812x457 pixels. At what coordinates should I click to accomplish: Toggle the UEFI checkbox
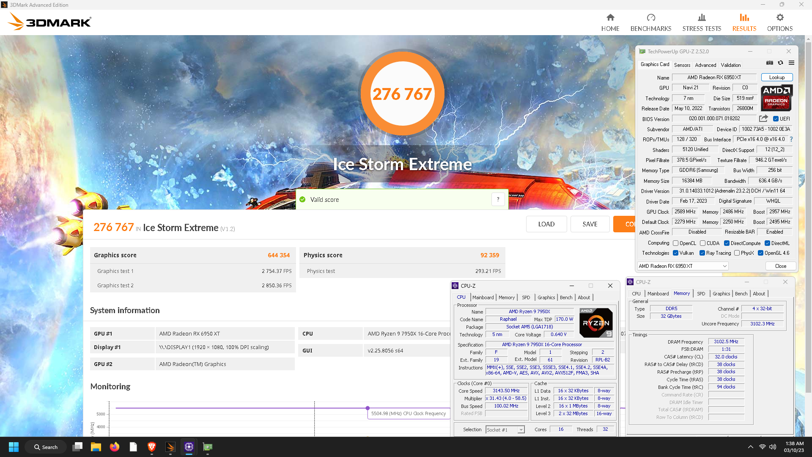[x=776, y=119]
